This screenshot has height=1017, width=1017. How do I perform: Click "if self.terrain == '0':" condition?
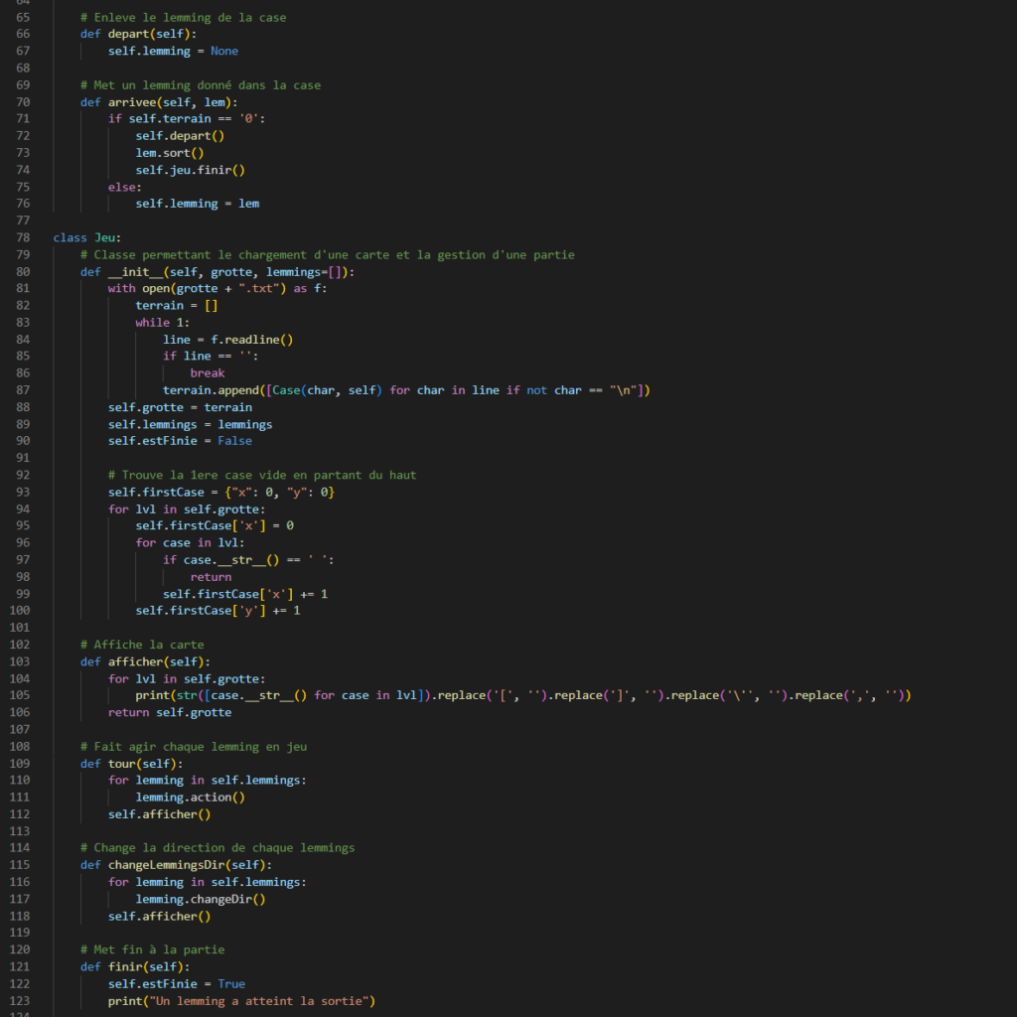click(187, 119)
